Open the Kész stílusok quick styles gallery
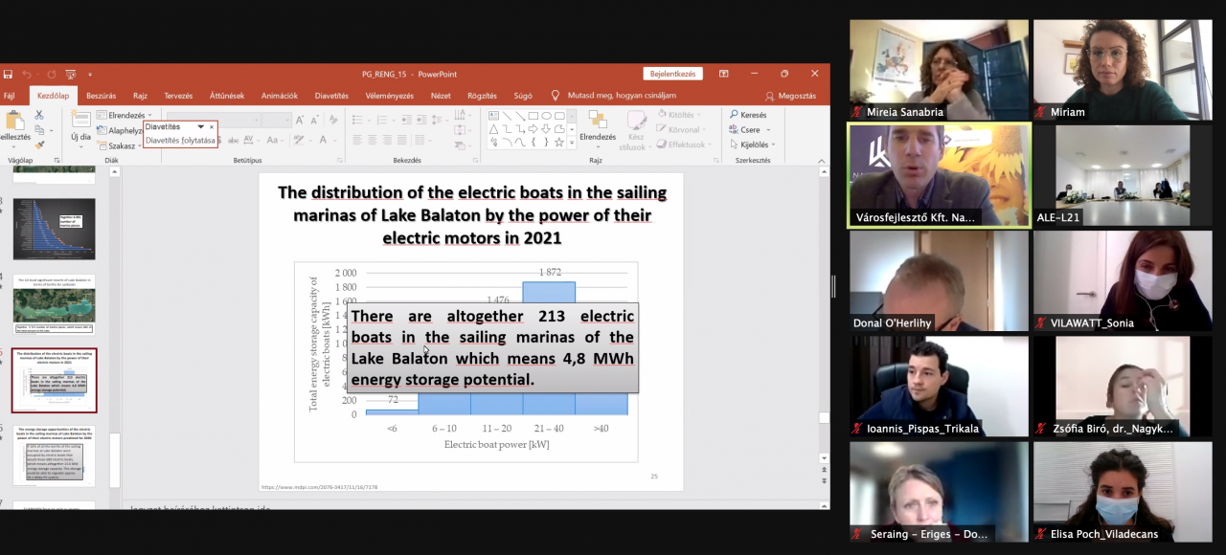 [x=636, y=130]
